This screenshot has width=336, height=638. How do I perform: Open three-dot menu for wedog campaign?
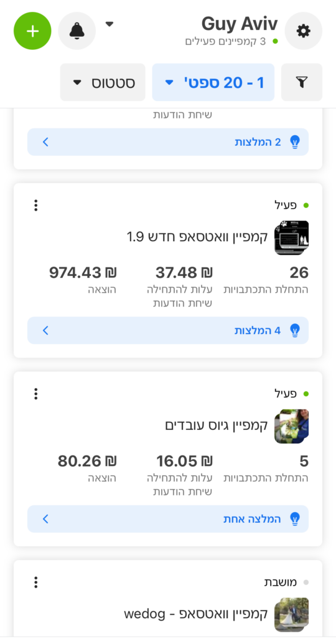pyautogui.click(x=35, y=583)
